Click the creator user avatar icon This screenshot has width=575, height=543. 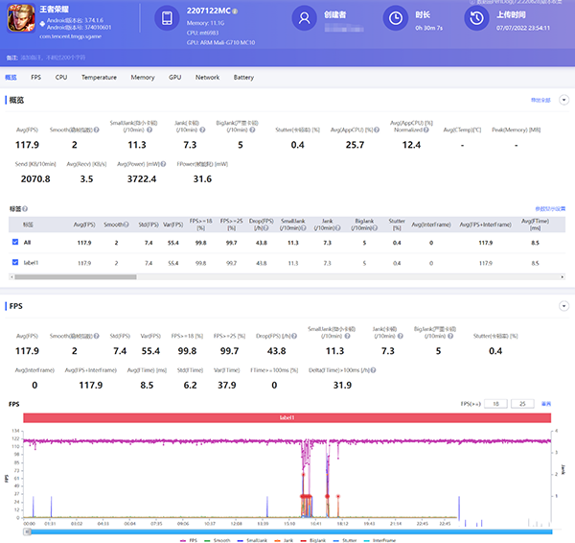pyautogui.click(x=304, y=18)
